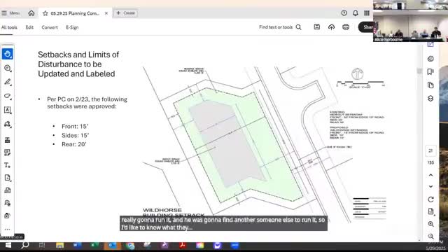Go to previous page up chevron
Viewport: 448px width, 252px height.
(x=431, y=175)
